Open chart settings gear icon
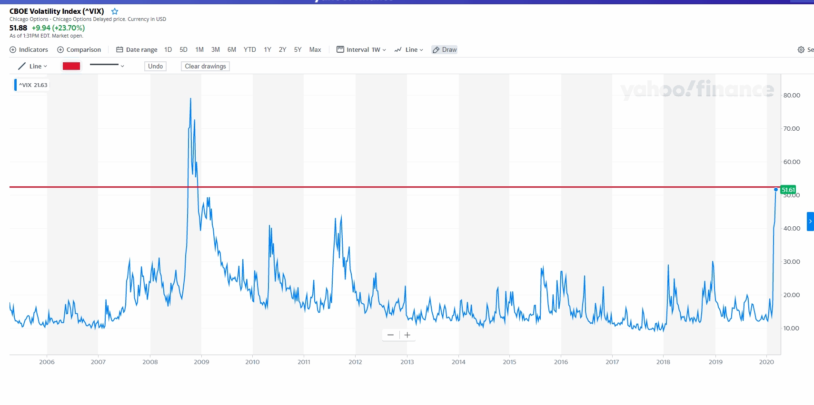 pyautogui.click(x=801, y=50)
